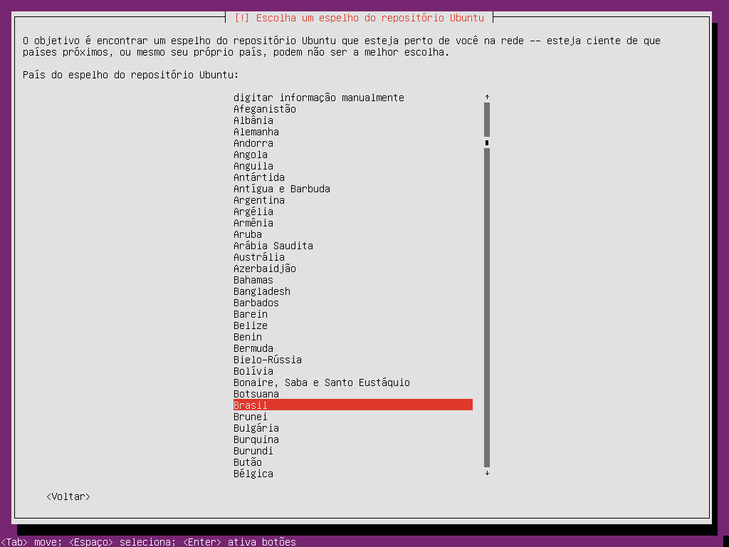Click the scrollbar position thumb

(487, 142)
